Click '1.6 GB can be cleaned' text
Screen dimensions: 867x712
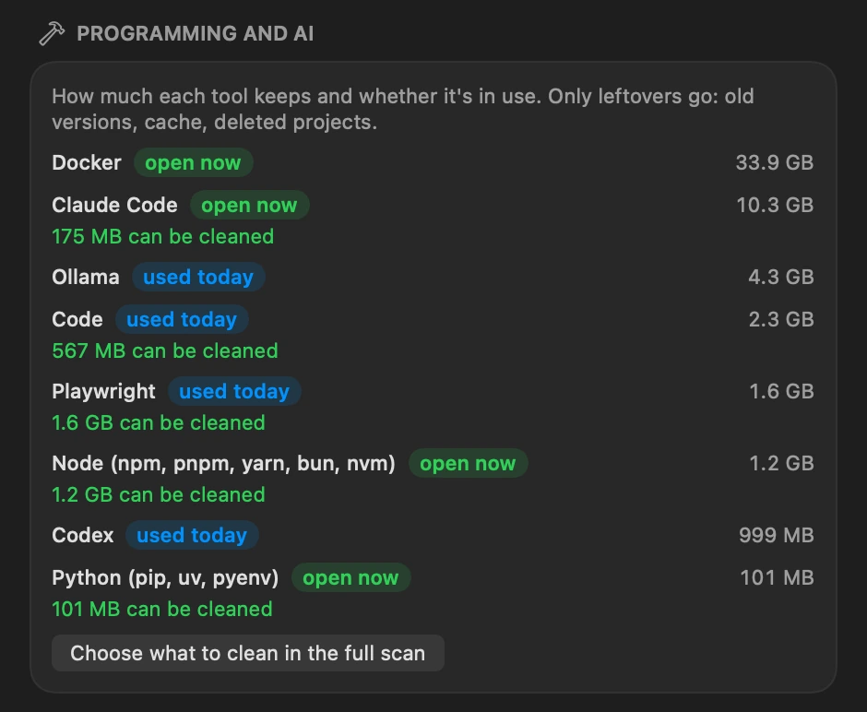click(x=158, y=423)
